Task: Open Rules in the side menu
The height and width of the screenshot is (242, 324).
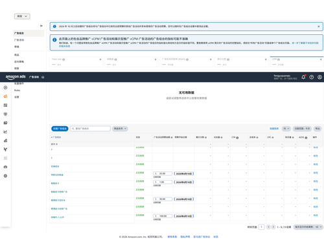Action: 17,90
